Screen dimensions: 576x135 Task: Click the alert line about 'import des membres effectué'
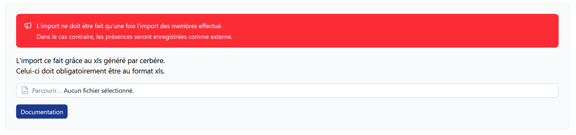tap(129, 26)
